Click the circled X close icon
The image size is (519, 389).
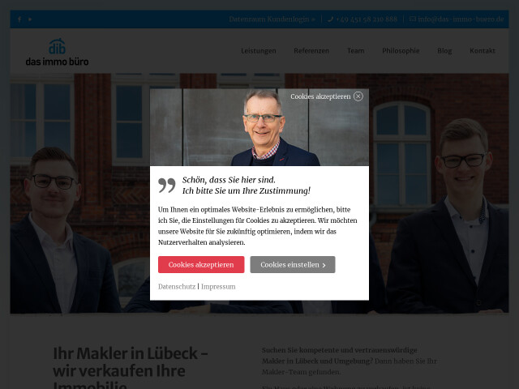358,96
